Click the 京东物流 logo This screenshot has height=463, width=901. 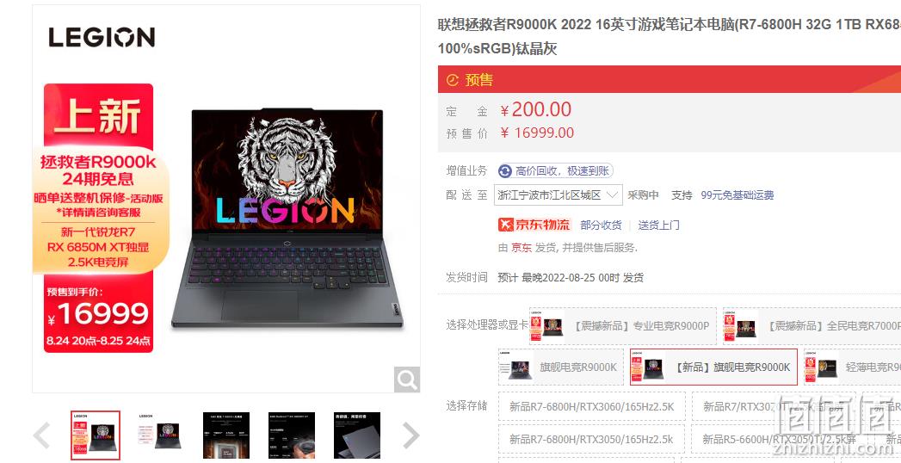pyautogui.click(x=534, y=225)
